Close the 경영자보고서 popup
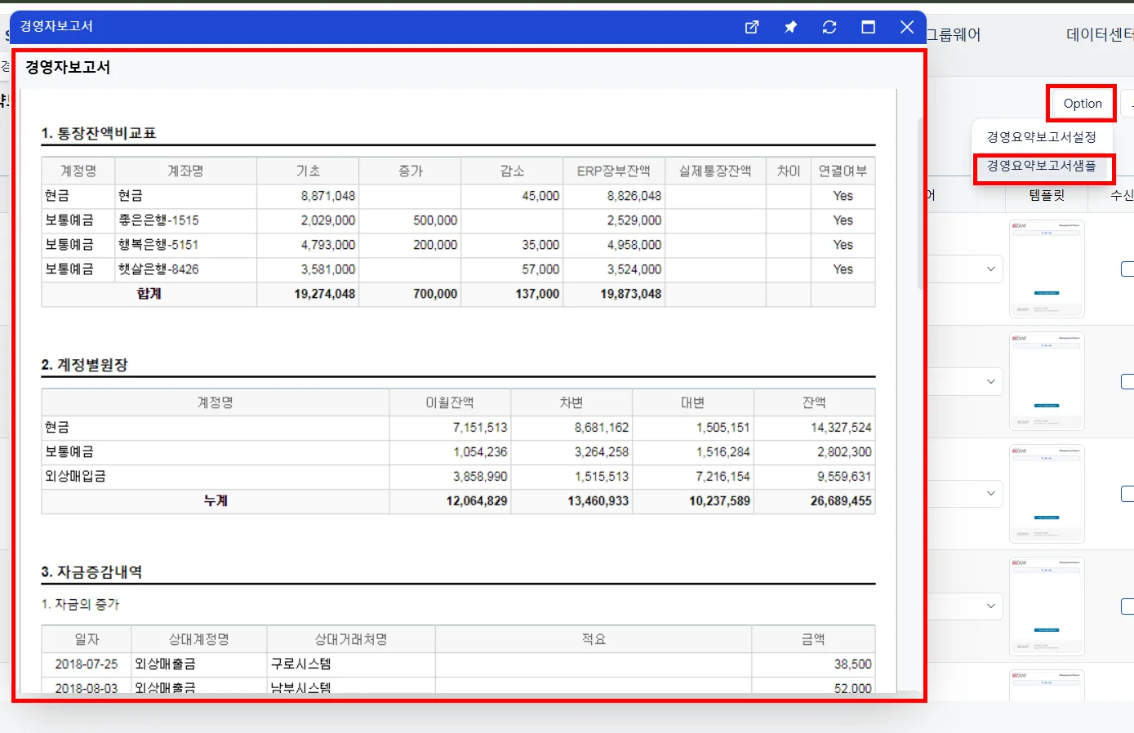 coord(907,27)
